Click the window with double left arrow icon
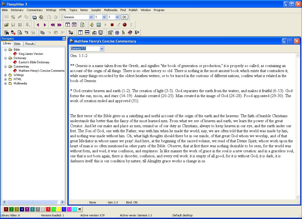Viewport: 302px width, 219px height. 74,25
